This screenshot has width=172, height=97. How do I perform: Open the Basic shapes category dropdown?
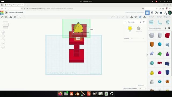[157, 28]
